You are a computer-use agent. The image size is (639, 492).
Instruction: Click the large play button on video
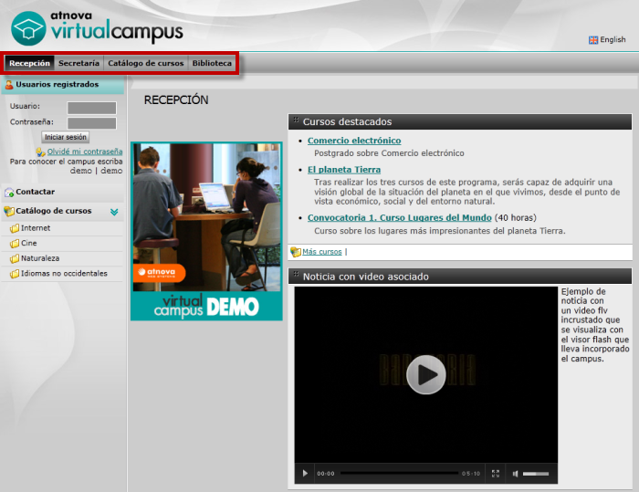point(426,374)
